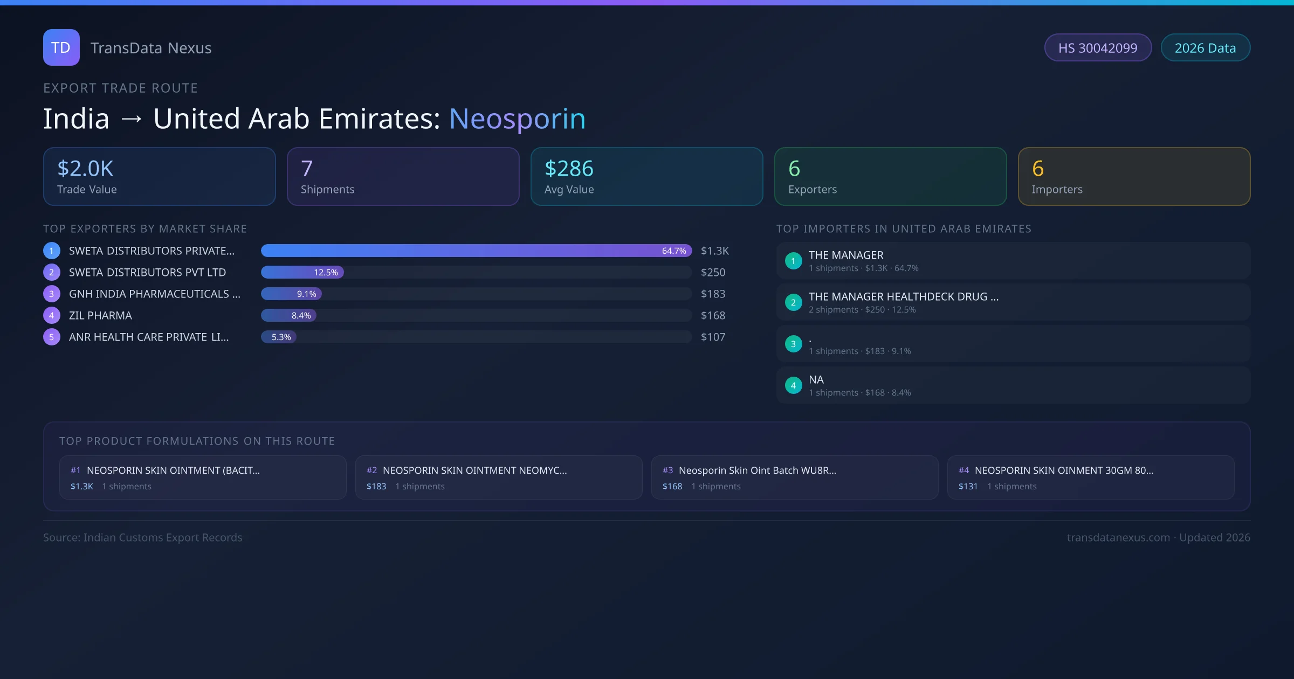Expand THE MANAGER importer row for details
Screen dimensions: 1294x679
coord(1013,260)
